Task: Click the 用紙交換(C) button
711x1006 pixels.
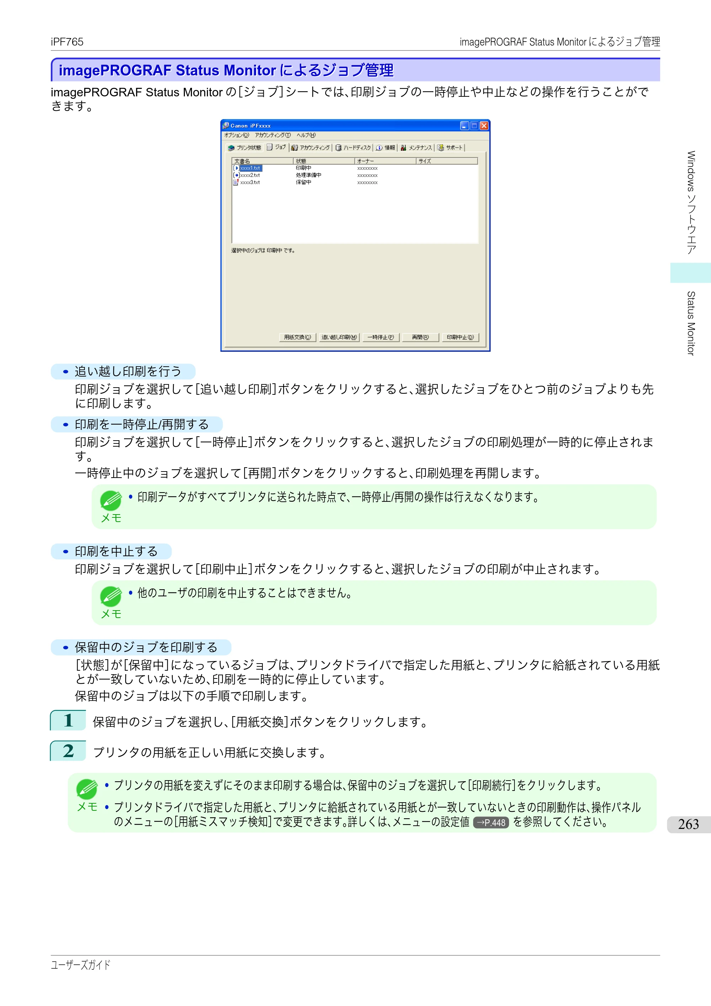Action: tap(298, 337)
